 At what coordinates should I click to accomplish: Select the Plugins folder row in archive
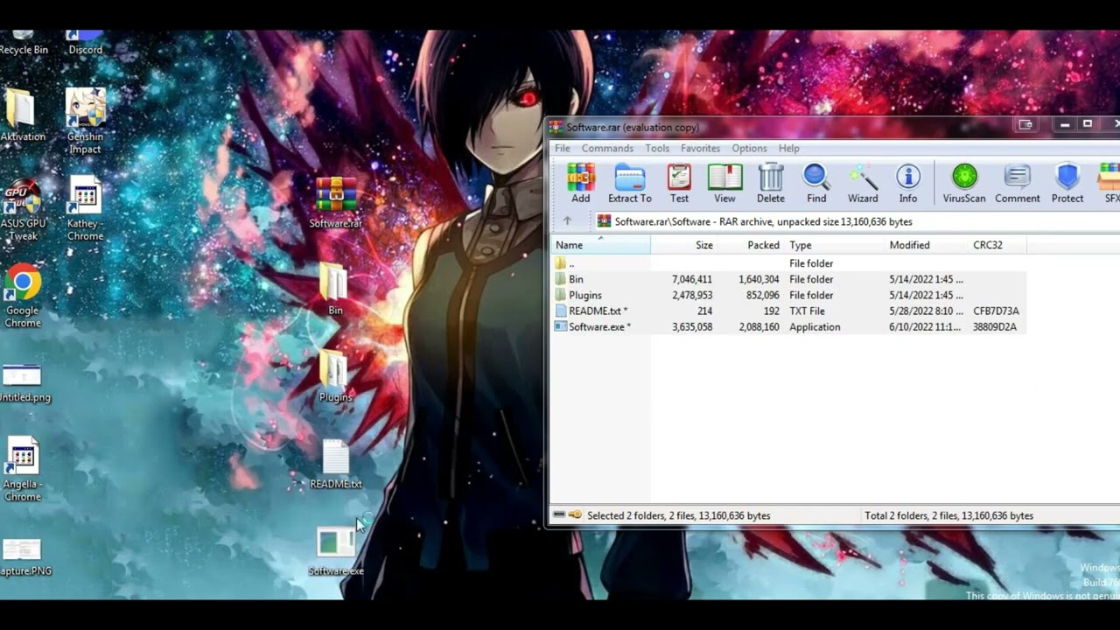pos(787,295)
